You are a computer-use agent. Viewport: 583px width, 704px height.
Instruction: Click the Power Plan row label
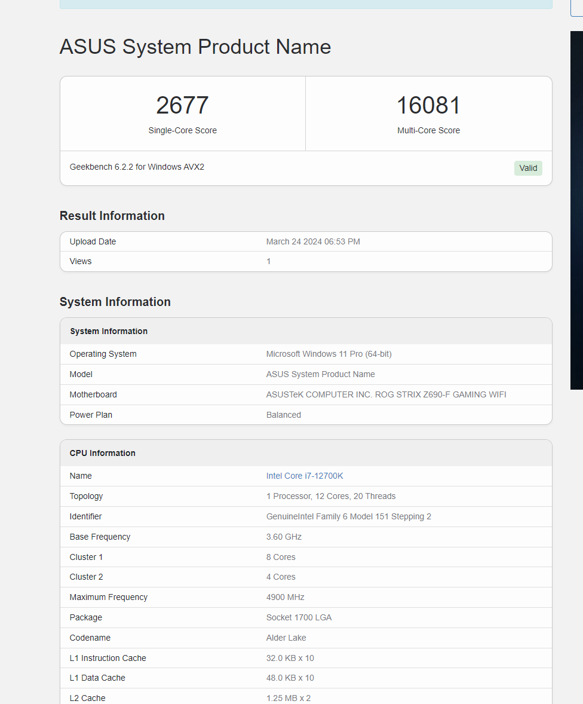[91, 415]
